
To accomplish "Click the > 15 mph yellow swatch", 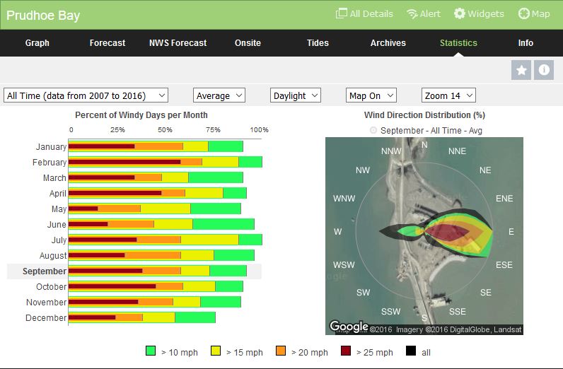I will click(x=215, y=351).
